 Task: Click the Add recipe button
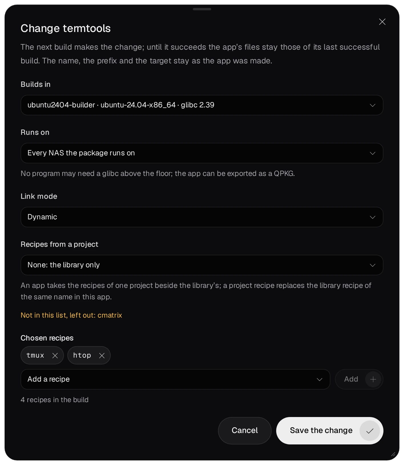(x=359, y=379)
